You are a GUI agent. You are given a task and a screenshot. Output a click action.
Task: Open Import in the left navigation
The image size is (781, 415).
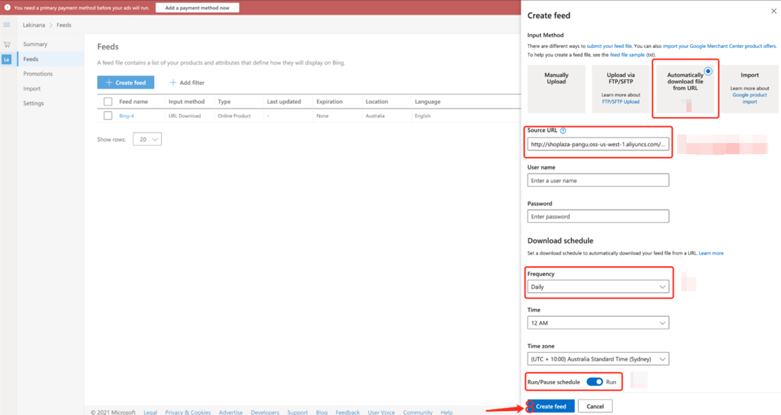click(x=32, y=89)
